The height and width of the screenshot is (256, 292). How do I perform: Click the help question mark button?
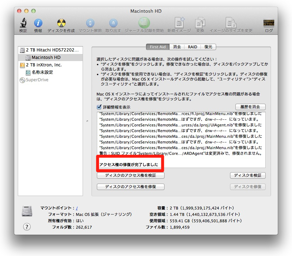[27, 227]
